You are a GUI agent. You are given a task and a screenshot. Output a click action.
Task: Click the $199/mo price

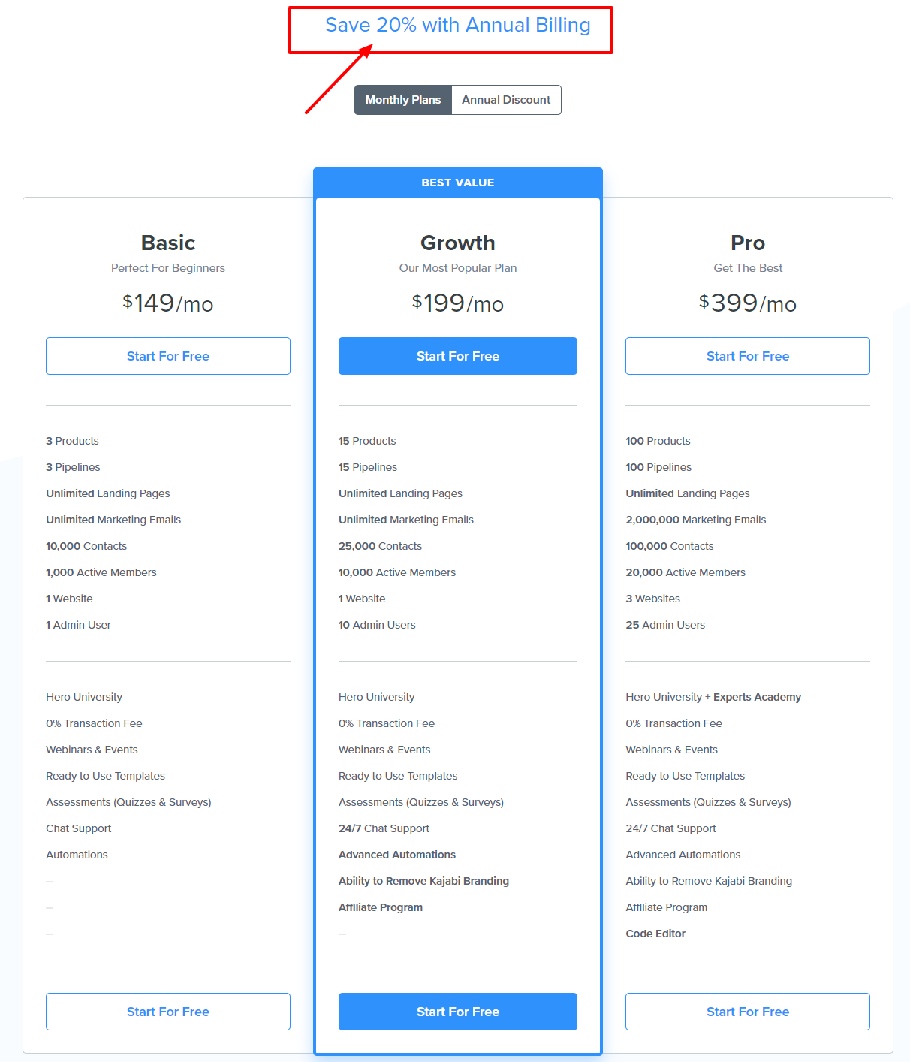click(457, 303)
